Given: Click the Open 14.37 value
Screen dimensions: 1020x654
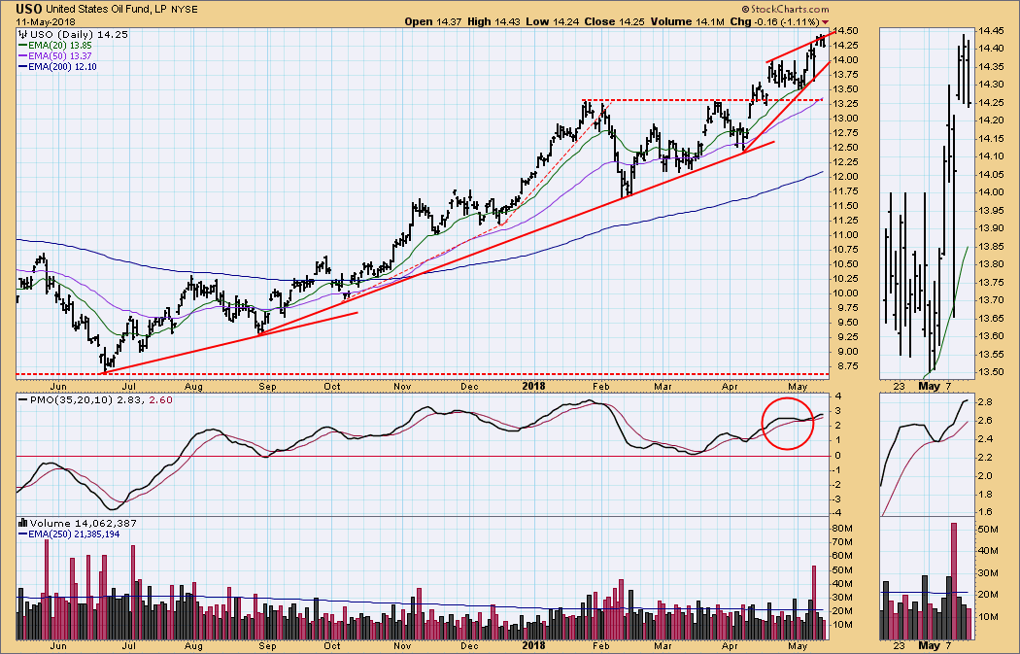Looking at the screenshot, I should pos(433,21).
